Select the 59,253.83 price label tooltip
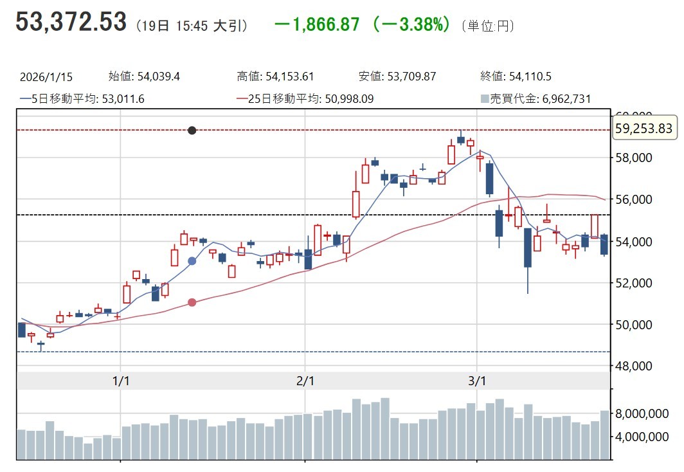 tap(644, 128)
